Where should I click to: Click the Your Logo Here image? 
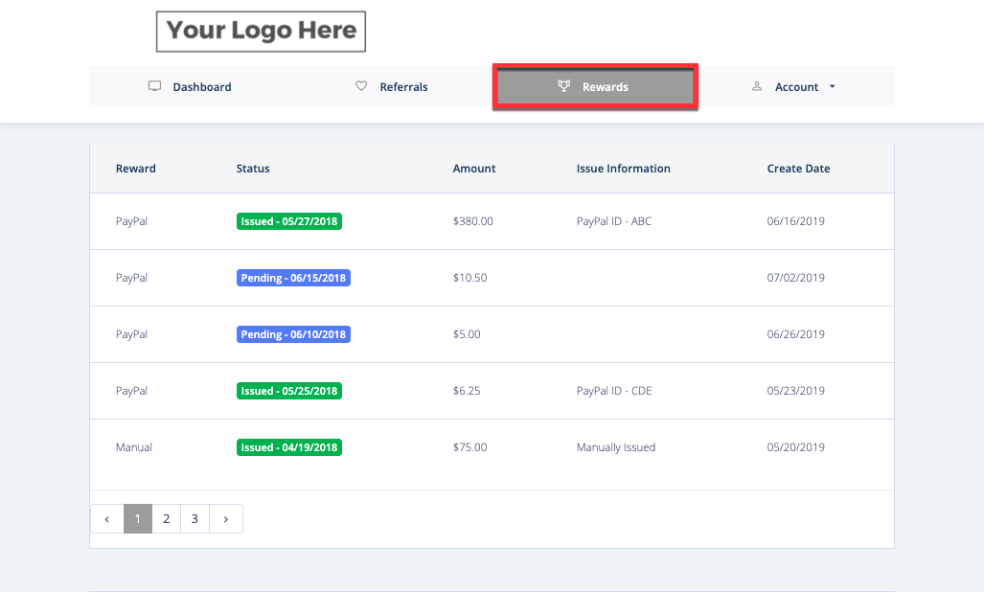coord(261,32)
